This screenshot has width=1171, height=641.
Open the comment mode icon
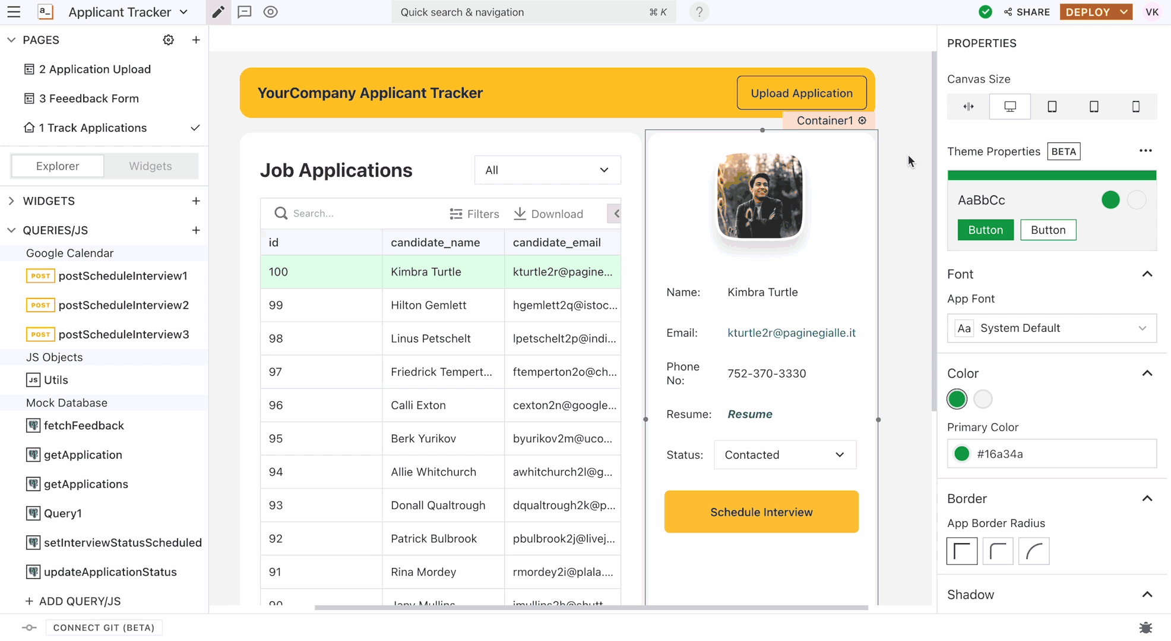[x=244, y=12]
